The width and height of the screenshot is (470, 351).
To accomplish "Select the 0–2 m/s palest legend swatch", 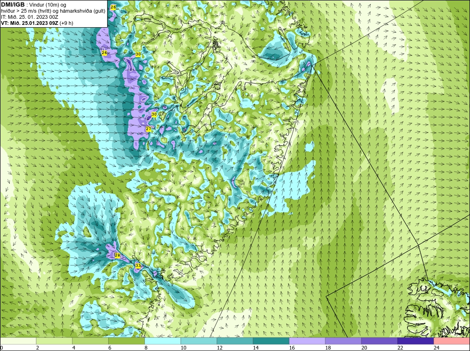I will pyautogui.click(x=18, y=341).
